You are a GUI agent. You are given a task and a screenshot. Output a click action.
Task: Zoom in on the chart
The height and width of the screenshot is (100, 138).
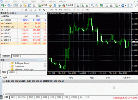(92, 5)
